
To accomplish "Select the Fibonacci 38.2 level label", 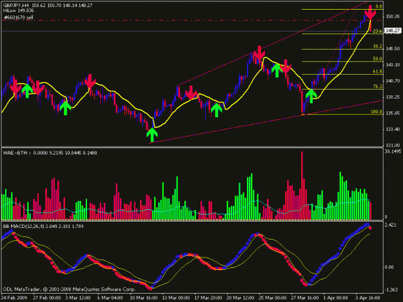I will tap(377, 46).
